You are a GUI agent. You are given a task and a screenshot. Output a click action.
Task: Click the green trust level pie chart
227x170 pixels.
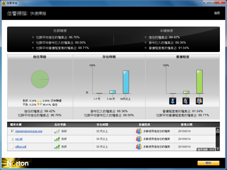pos(40,79)
